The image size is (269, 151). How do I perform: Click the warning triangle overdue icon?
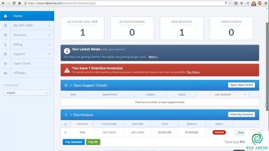pos(67,70)
